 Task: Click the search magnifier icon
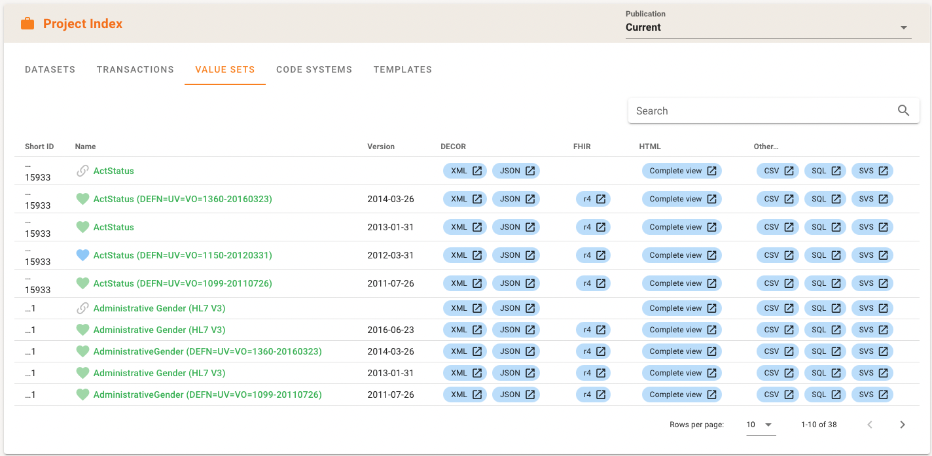(x=903, y=111)
